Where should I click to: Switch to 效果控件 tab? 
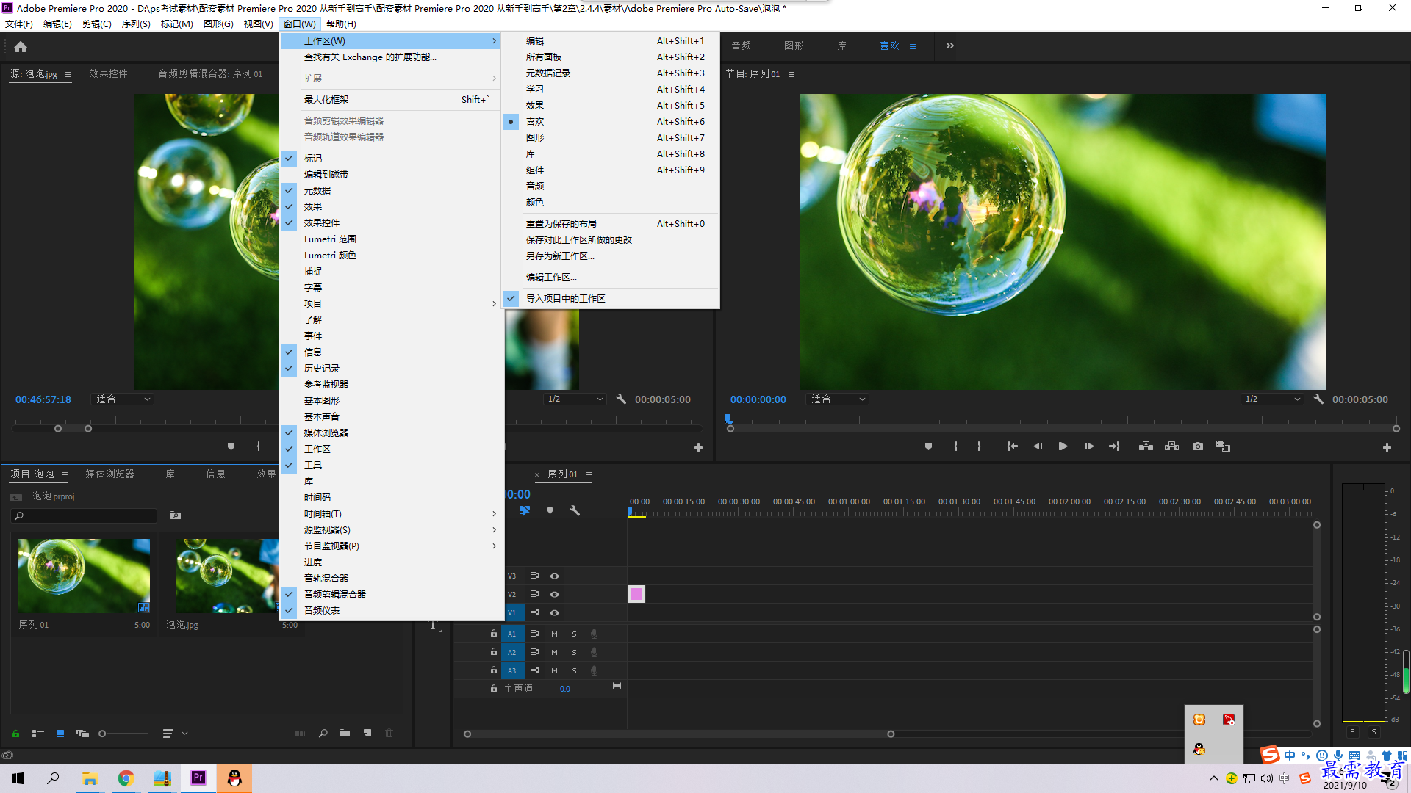108,73
